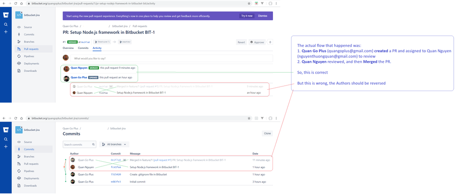Bookmark the page with top window's star icon

(x=249, y=4)
